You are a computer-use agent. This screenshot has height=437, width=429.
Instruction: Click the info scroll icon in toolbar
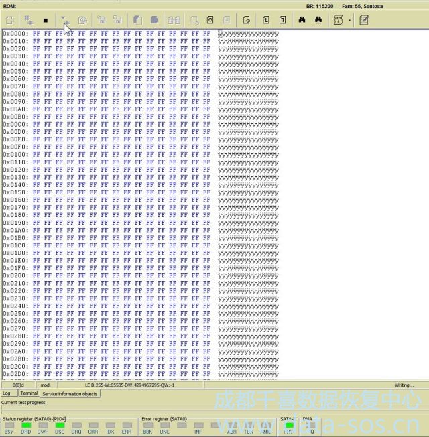tap(338, 20)
